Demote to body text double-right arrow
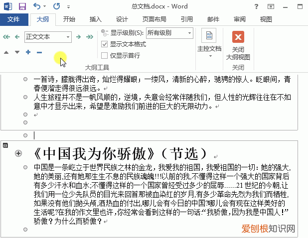 [90, 37]
